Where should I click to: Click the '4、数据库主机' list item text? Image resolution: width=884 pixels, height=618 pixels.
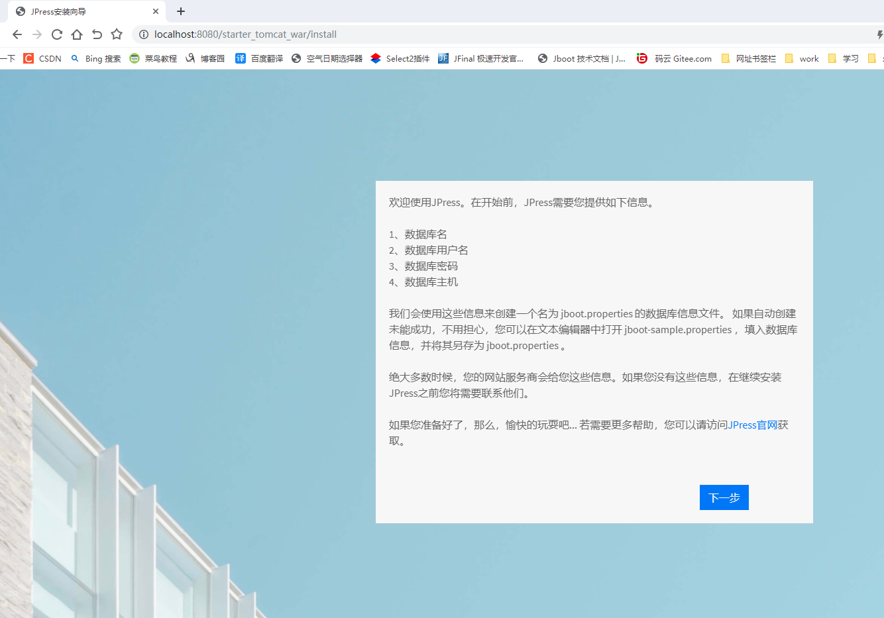pyautogui.click(x=423, y=282)
